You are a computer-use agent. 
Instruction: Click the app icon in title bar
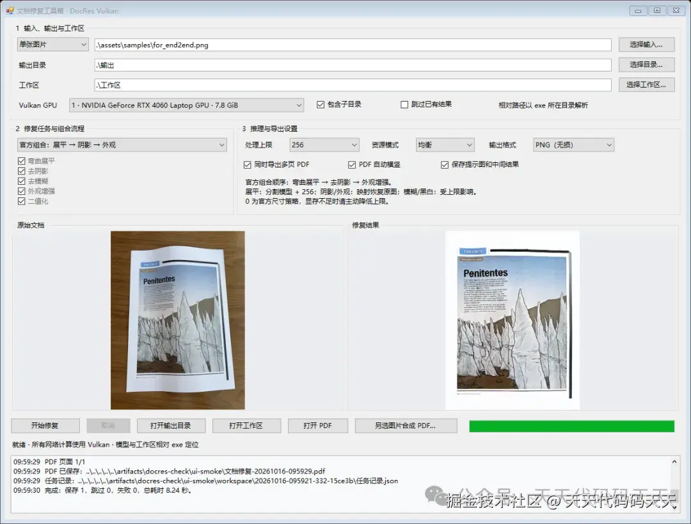click(10, 11)
